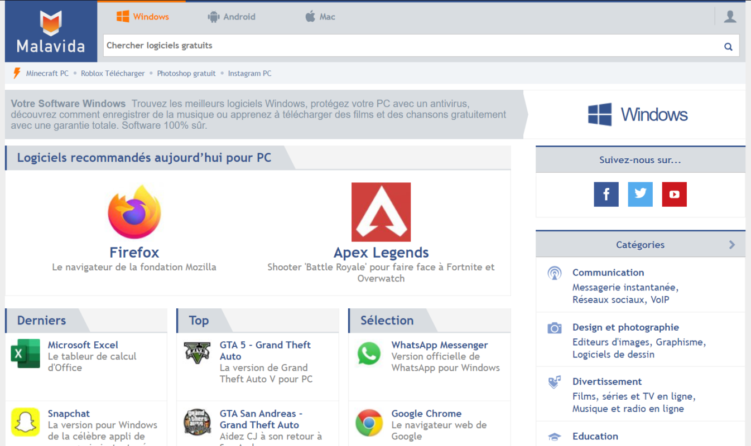Open the user account icon
This screenshot has height=446, width=751.
[730, 17]
